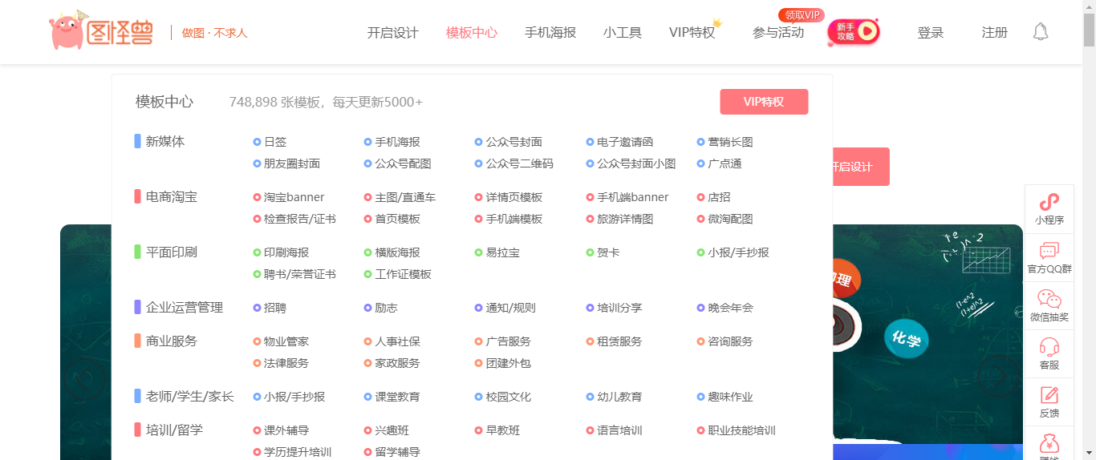Open 留学辅导 templates
This screenshot has height=460, width=1096.
pyautogui.click(x=398, y=452)
